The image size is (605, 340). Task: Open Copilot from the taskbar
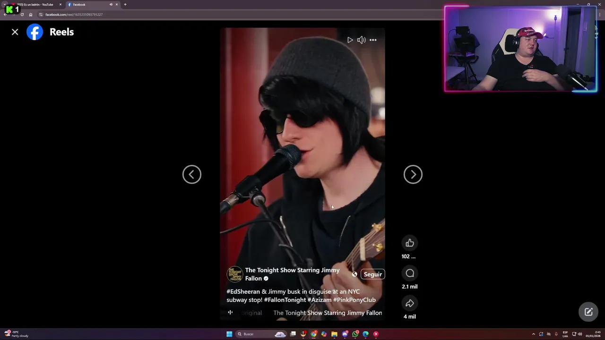324,334
